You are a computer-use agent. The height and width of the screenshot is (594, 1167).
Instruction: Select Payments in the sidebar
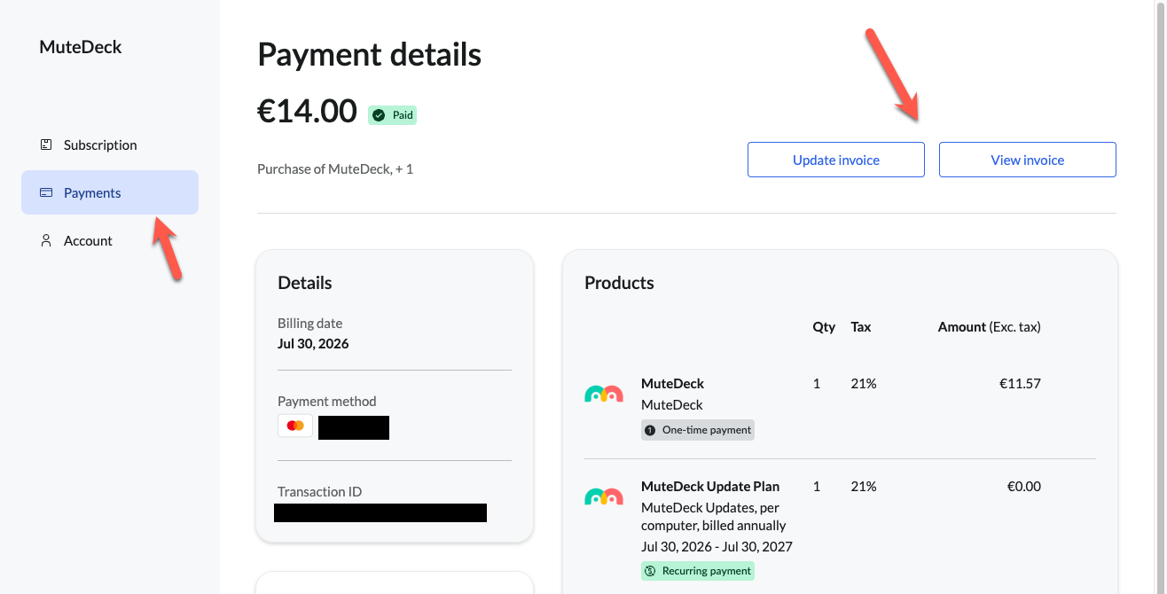pos(110,192)
